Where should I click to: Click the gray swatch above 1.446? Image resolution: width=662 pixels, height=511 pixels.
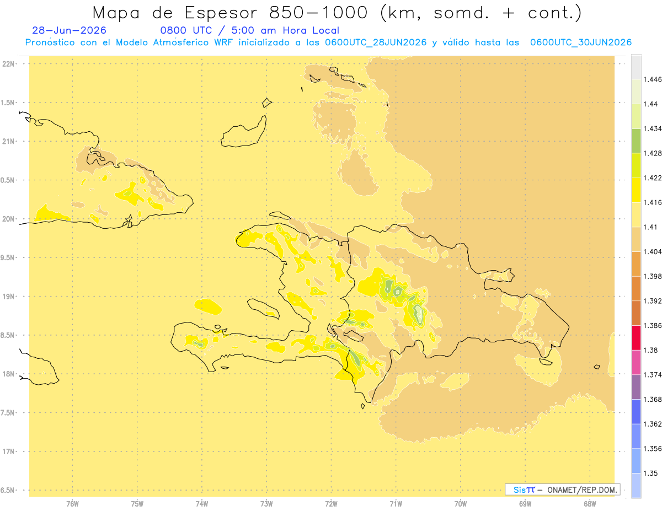[636, 67]
